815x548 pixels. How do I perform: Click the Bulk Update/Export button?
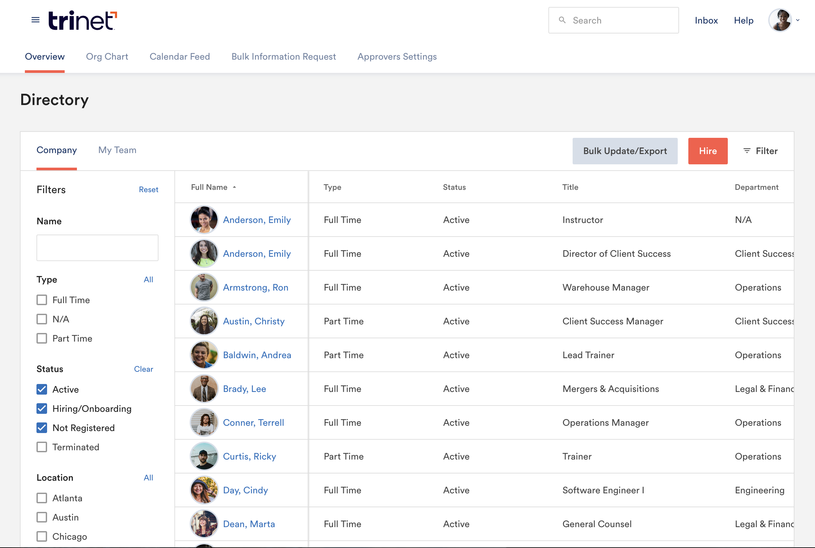[625, 151]
